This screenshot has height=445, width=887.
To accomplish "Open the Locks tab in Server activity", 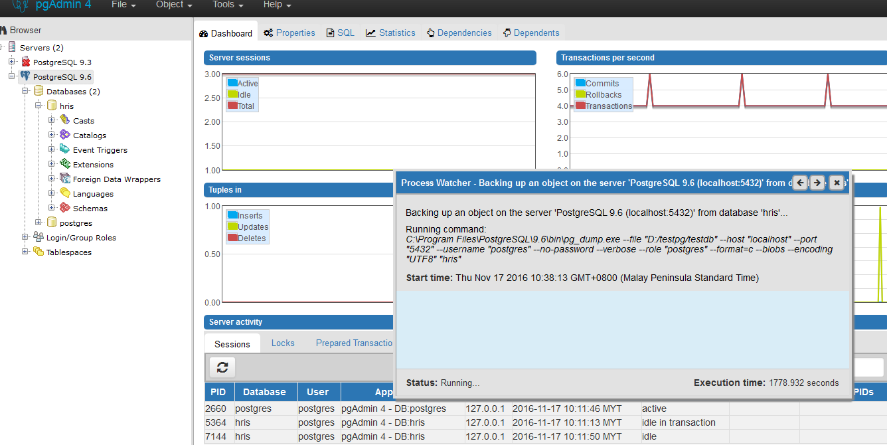I will (x=283, y=343).
